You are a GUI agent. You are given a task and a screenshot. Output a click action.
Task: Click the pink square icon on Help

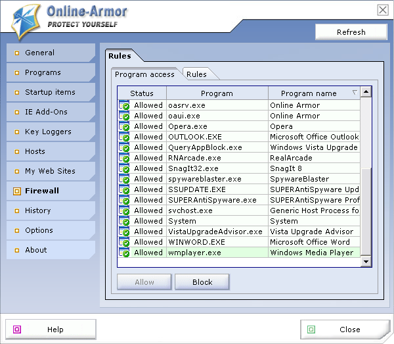[x=17, y=329]
